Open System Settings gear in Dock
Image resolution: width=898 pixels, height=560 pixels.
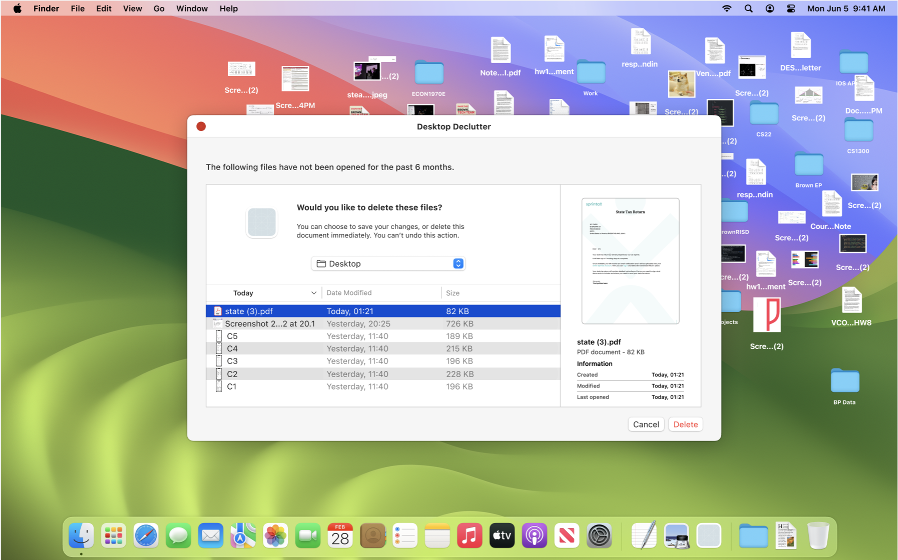599,536
